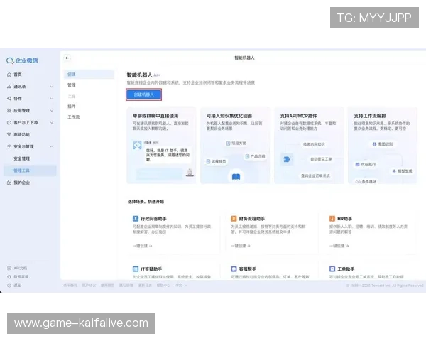
Task: Open 首页 via its home icon
Action: coord(9,75)
